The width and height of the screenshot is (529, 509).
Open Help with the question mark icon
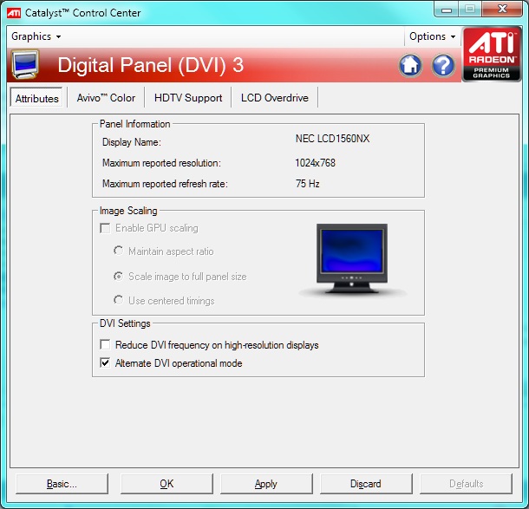click(443, 65)
